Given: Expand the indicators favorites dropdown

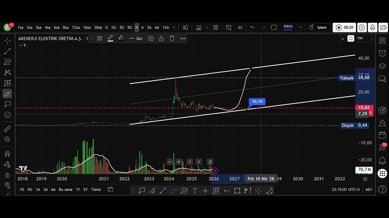Looking at the screenshot, I should 207,28.
